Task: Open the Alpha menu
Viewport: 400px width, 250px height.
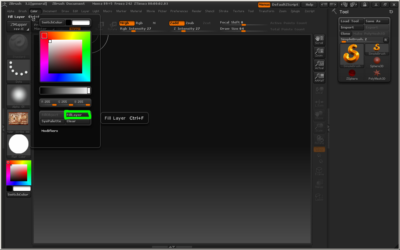Action: [11, 11]
